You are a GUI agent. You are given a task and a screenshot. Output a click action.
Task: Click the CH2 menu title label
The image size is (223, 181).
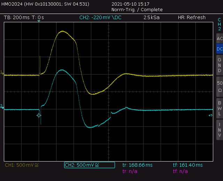(x=220, y=24)
